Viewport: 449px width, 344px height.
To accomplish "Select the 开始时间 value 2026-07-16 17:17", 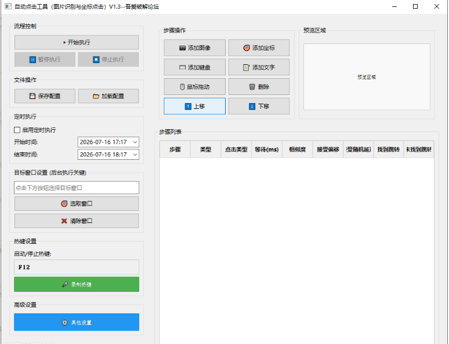I will click(x=103, y=142).
